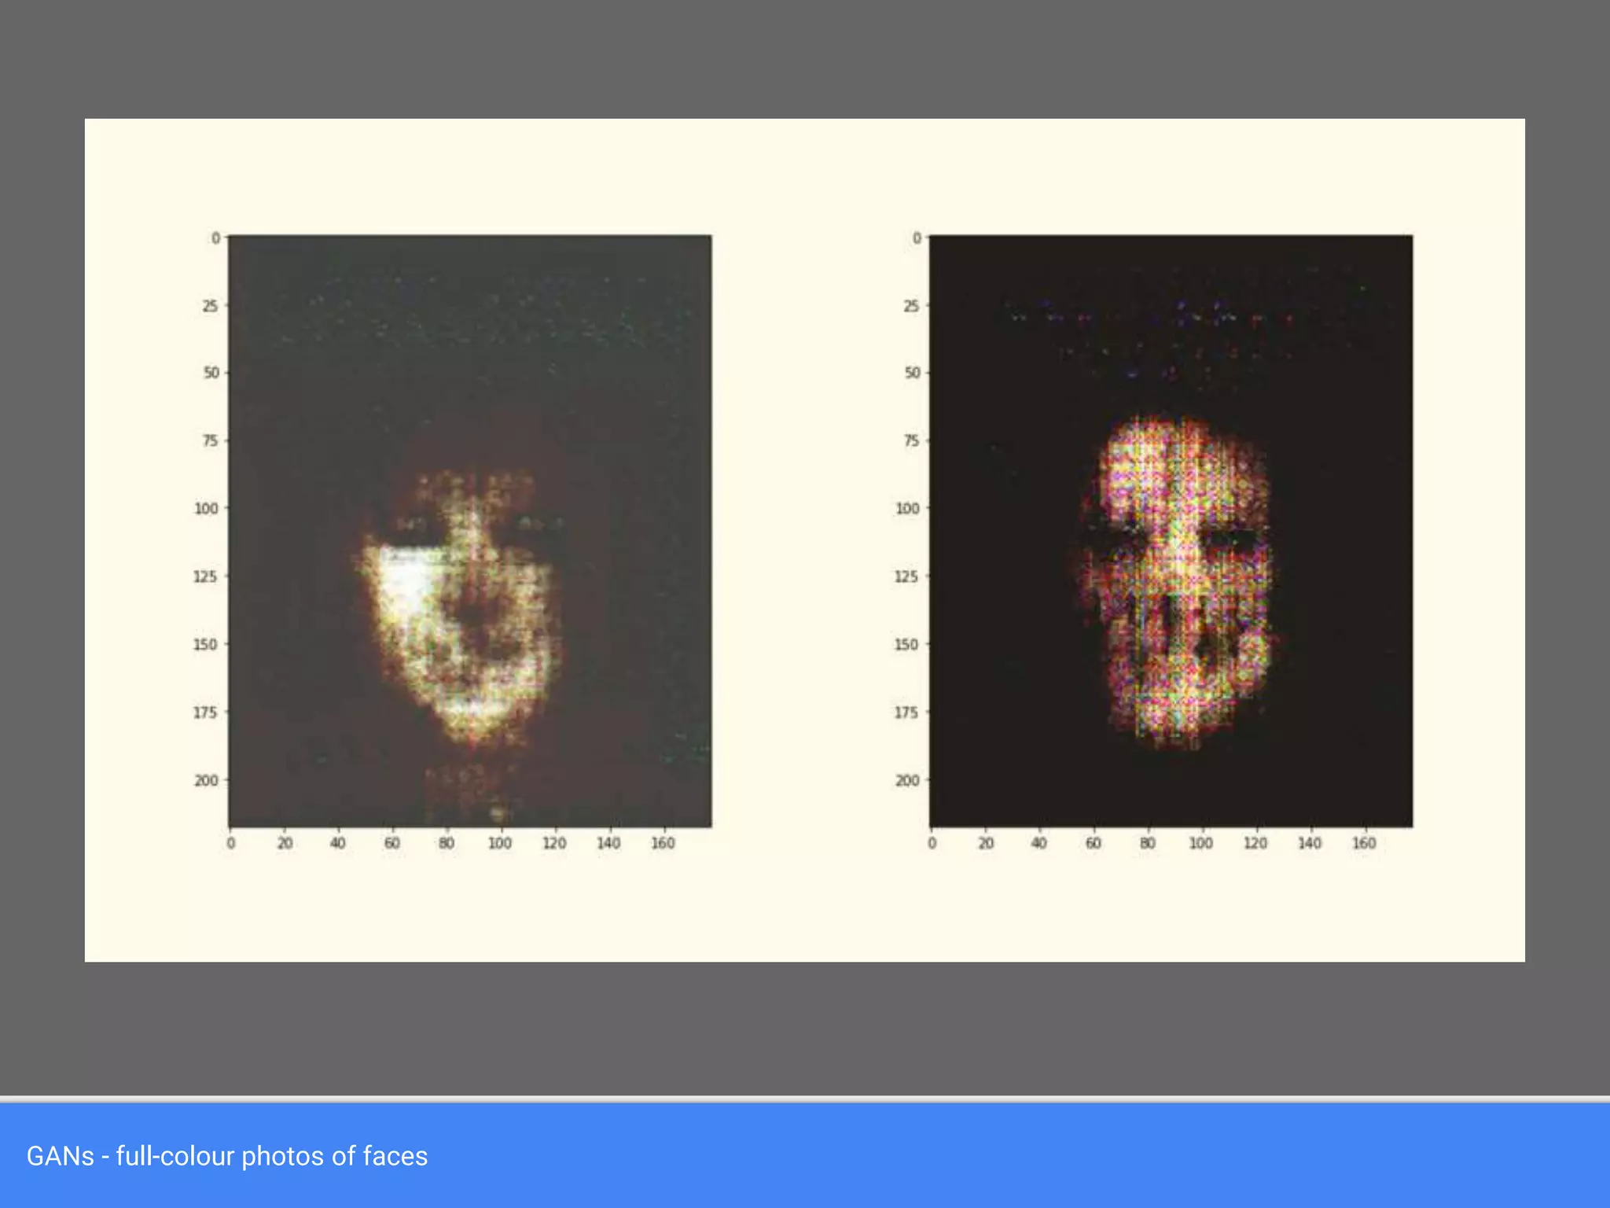
Task: Click y-axis label 50 on right plot
Action: click(x=912, y=373)
